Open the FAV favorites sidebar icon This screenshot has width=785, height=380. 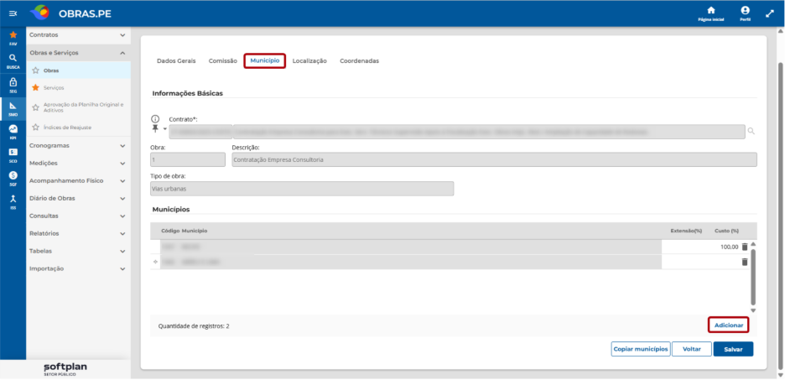(x=13, y=38)
